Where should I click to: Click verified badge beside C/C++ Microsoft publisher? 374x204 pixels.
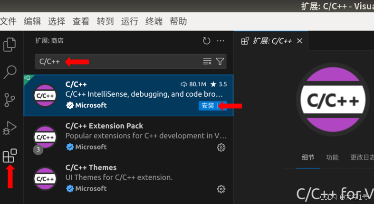[x=70, y=105]
